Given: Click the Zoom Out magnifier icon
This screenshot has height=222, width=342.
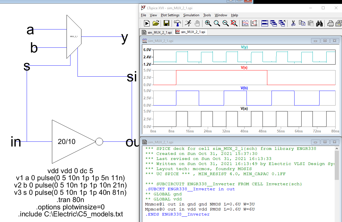Looking at the screenshot, I should [225, 23].
